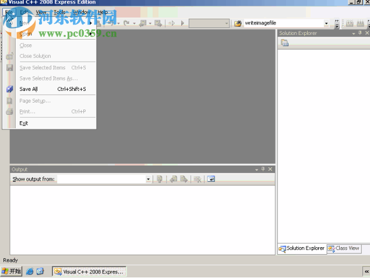Open the Window menu
The height and width of the screenshot is (278, 370).
coord(81,12)
